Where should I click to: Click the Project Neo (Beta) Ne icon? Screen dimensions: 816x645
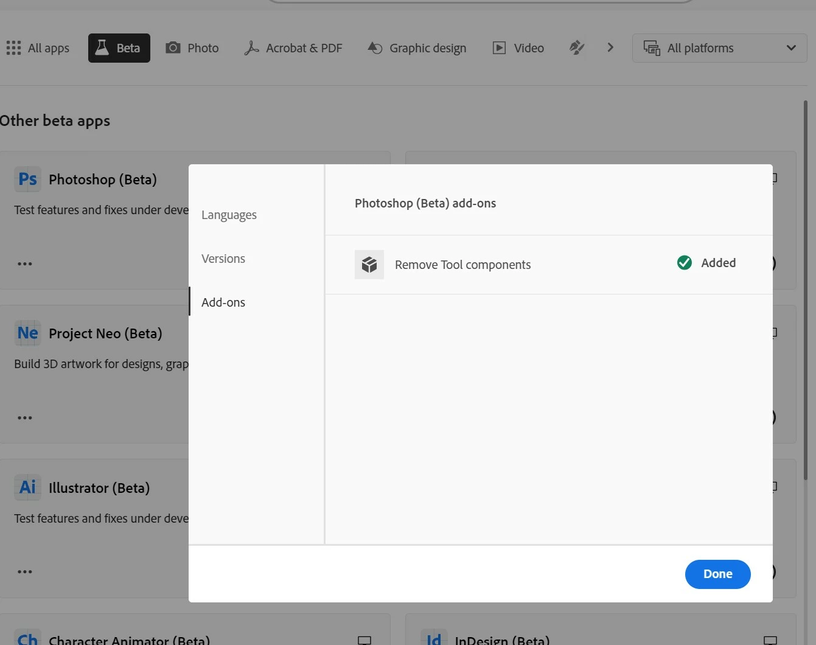[x=28, y=333]
